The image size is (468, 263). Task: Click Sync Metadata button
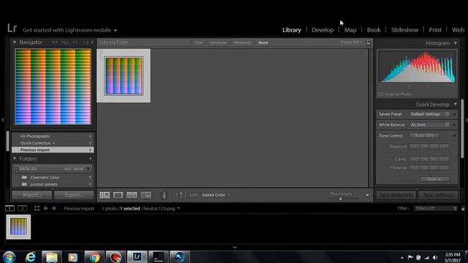coord(396,195)
